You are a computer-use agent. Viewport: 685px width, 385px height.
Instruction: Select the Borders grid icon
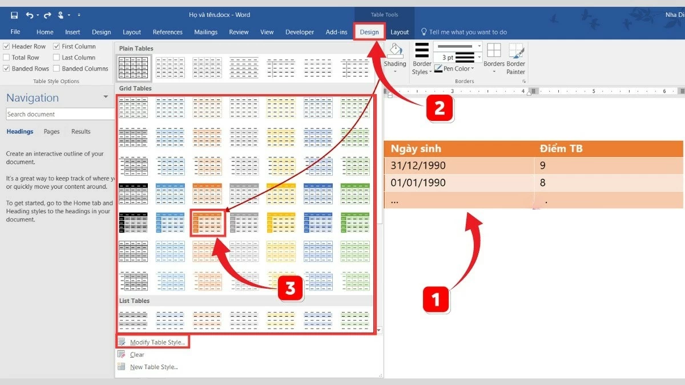493,51
